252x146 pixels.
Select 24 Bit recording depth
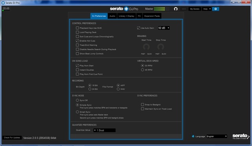click(90, 89)
